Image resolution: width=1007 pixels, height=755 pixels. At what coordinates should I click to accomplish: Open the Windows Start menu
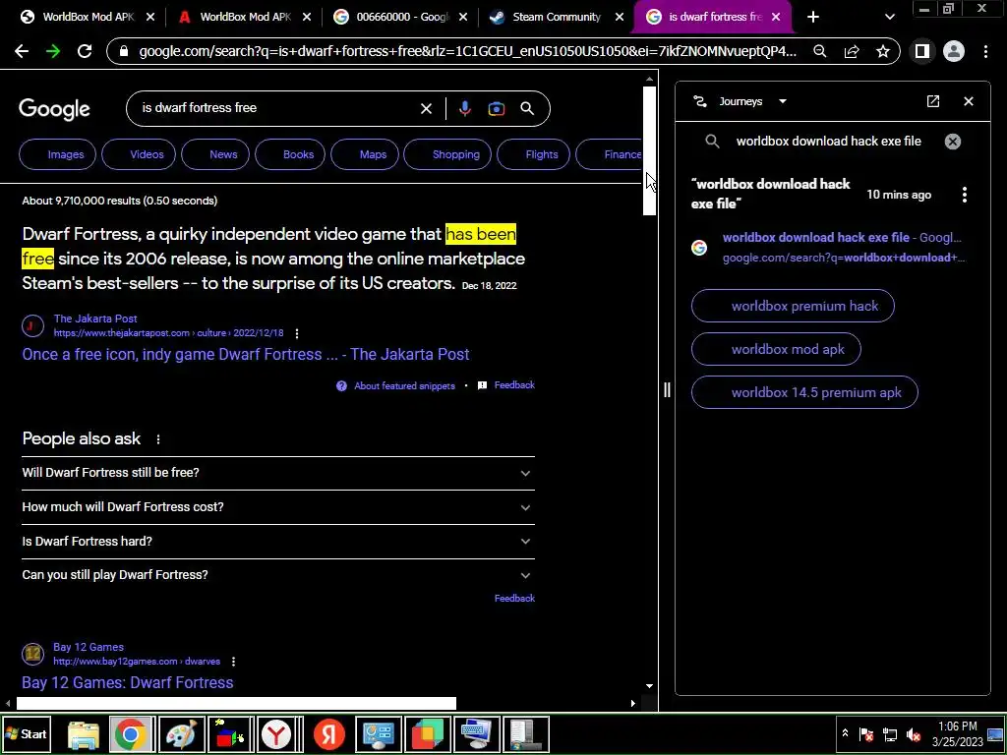(27, 734)
